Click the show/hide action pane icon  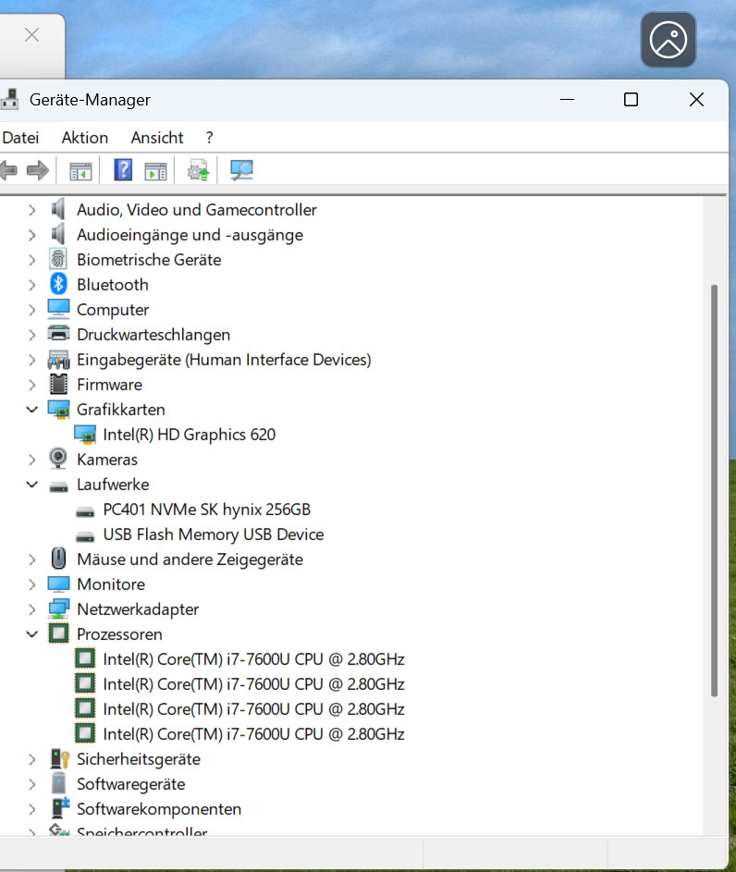point(156,170)
